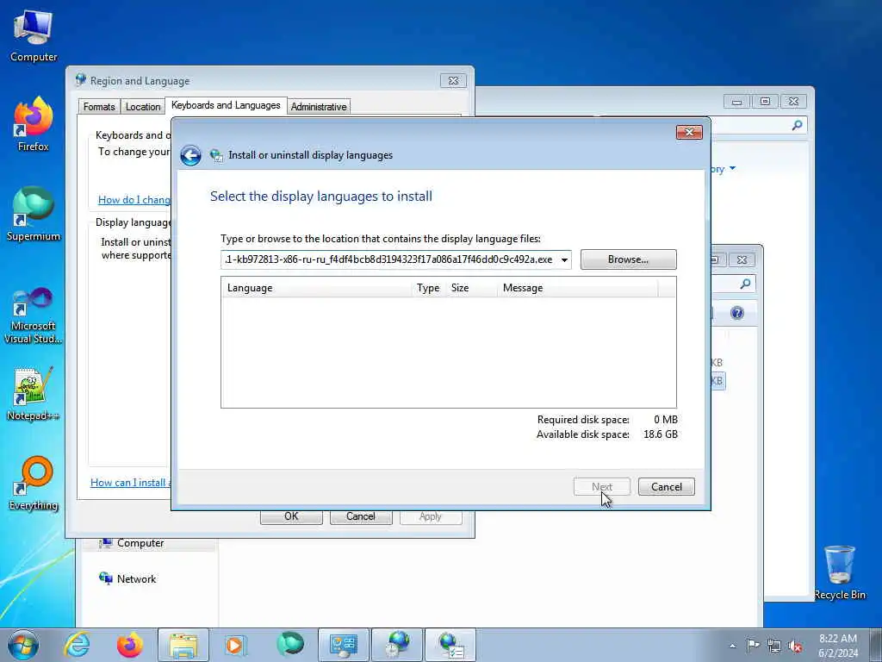Open Supermium from the taskbar
The image size is (882, 662).
pyautogui.click(x=289, y=644)
